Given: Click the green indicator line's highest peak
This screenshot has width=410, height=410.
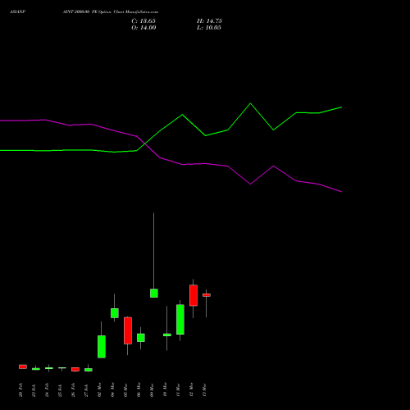Looking at the screenshot, I should pyautogui.click(x=250, y=103).
